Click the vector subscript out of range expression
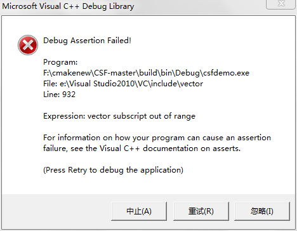The image size is (297, 231). [x=142, y=116]
